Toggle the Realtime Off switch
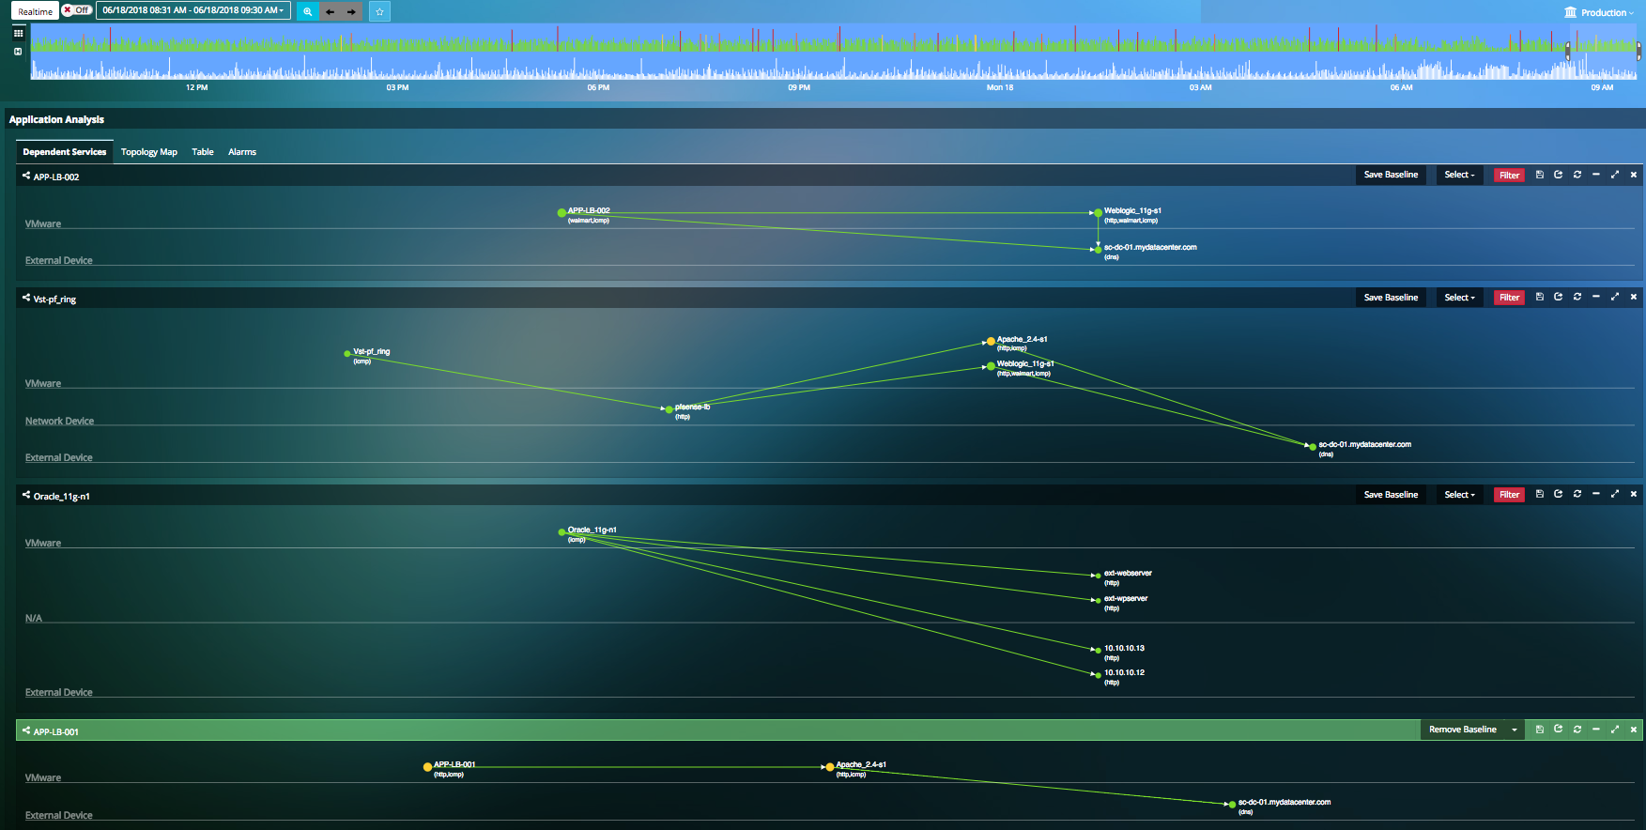Viewport: 1646px width, 830px height. [x=76, y=10]
